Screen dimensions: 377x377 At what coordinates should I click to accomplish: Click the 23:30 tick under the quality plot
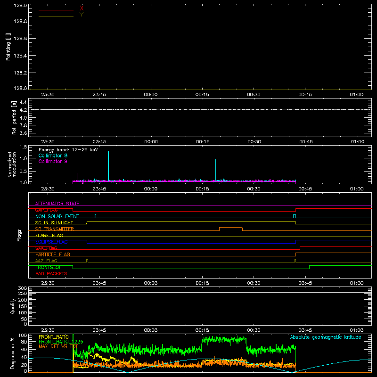click(48, 330)
